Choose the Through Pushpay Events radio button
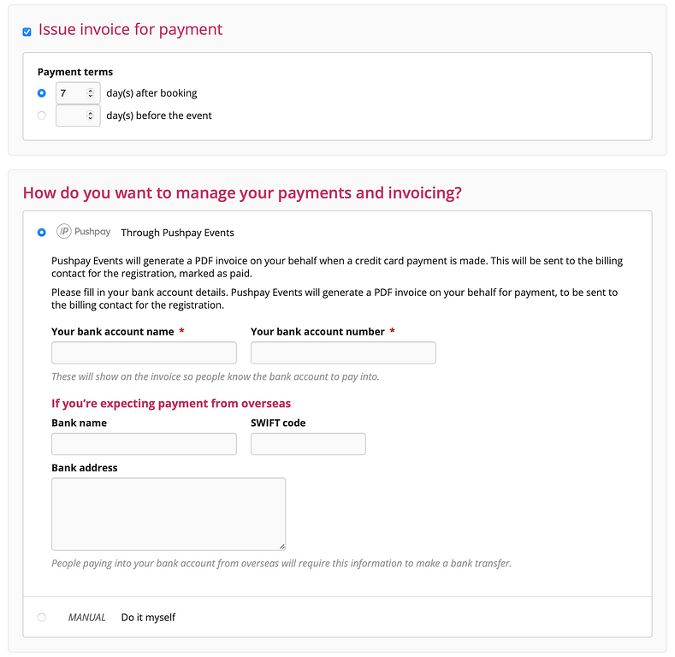This screenshot has height=657, width=675. (42, 232)
